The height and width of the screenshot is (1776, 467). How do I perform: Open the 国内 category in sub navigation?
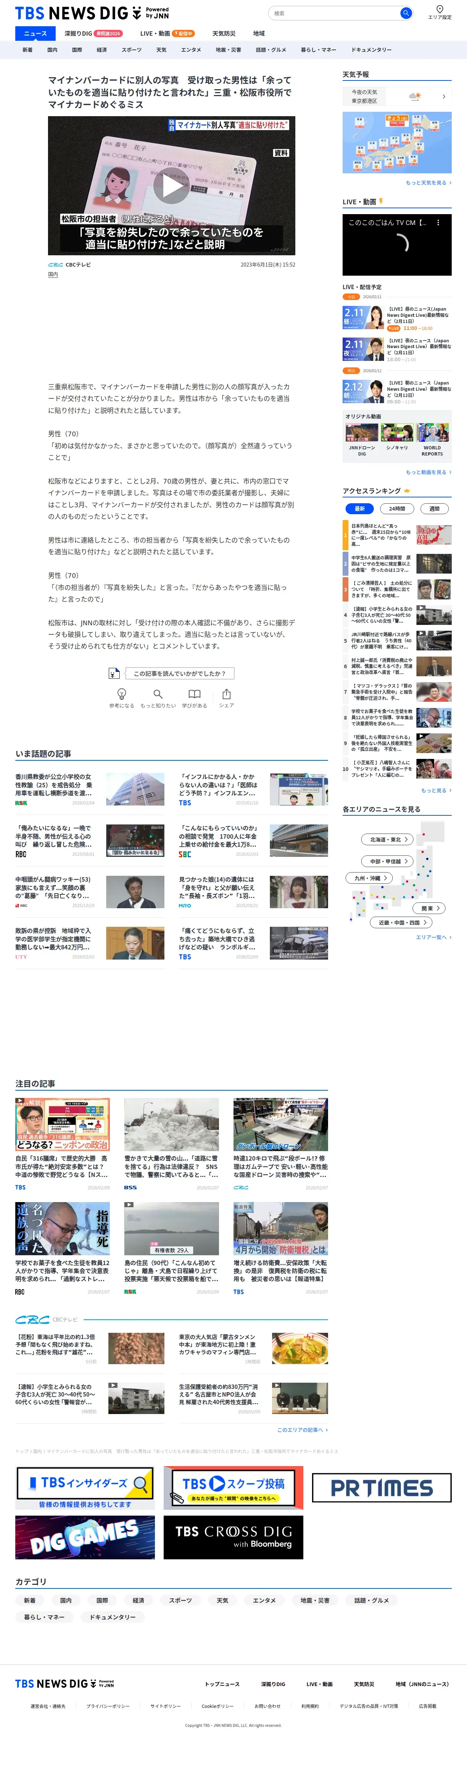52,50
